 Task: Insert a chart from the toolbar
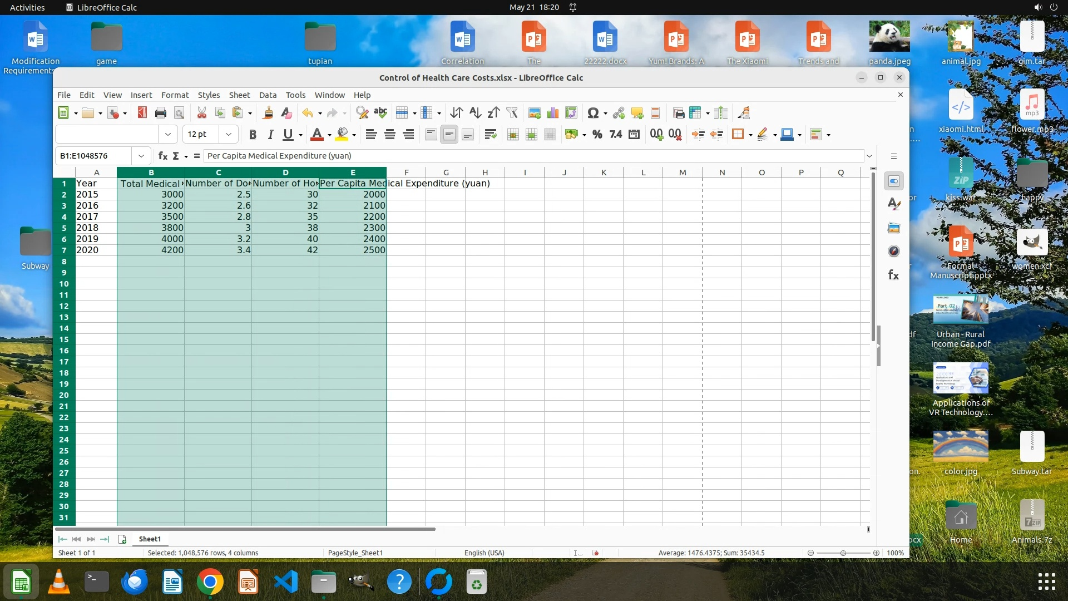point(552,114)
